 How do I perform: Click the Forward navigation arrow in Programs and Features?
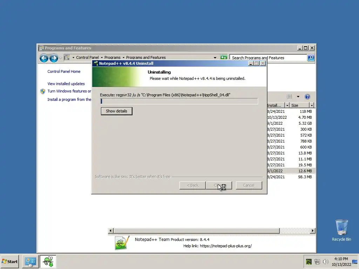(54, 58)
